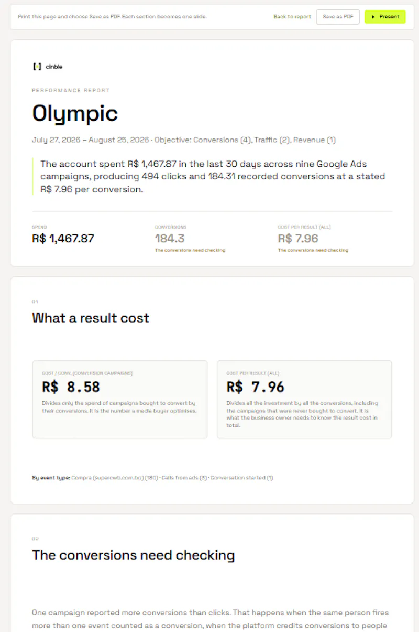Click the greyed Cost per result R$ 7.96 metric

(298, 239)
